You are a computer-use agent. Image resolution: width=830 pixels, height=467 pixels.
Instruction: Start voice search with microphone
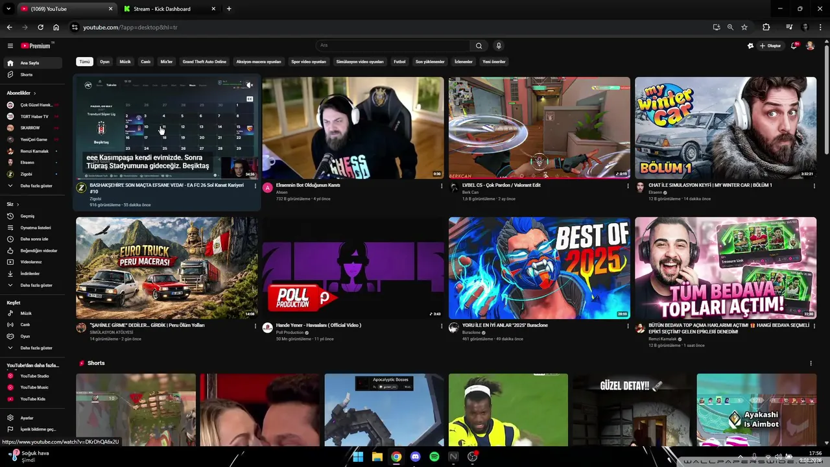coord(499,45)
